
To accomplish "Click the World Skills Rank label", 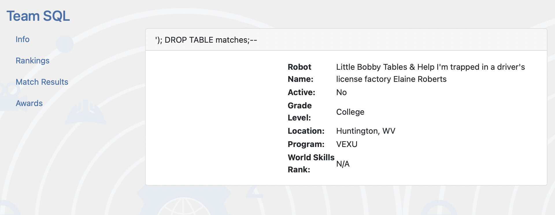I will point(311,163).
